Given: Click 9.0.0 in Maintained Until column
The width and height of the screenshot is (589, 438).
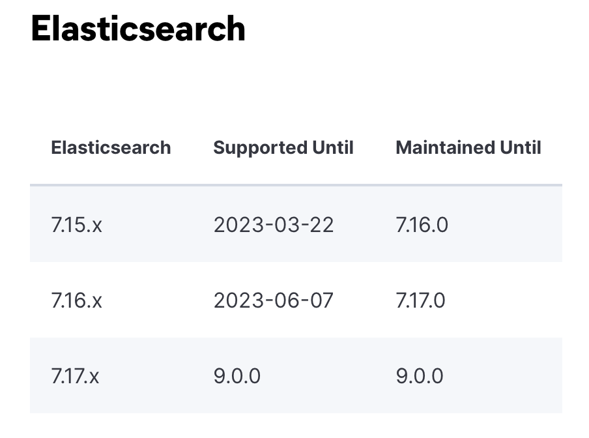Looking at the screenshot, I should [x=420, y=375].
